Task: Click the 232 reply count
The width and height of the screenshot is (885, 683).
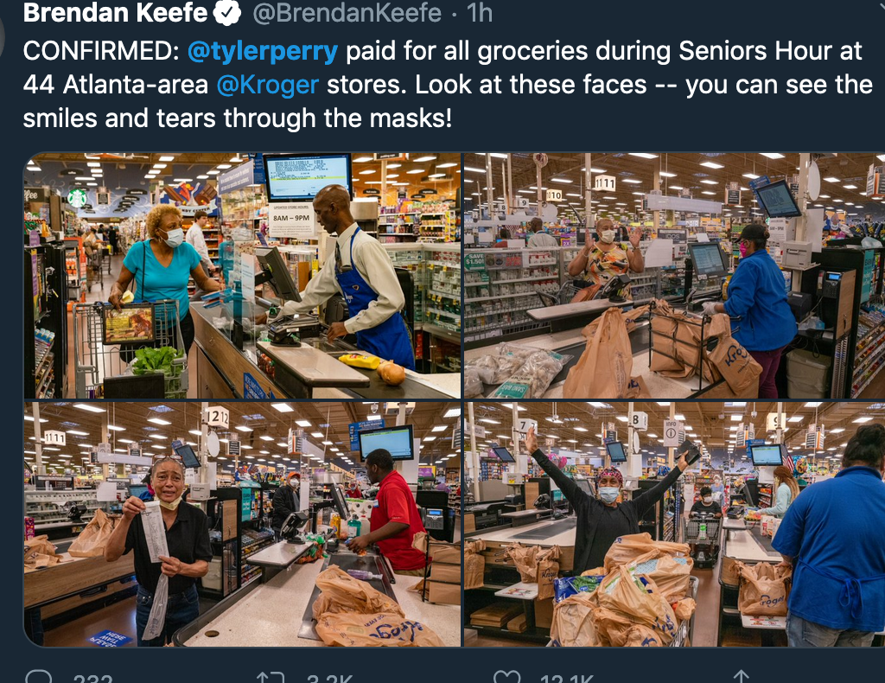Action: tap(93, 678)
